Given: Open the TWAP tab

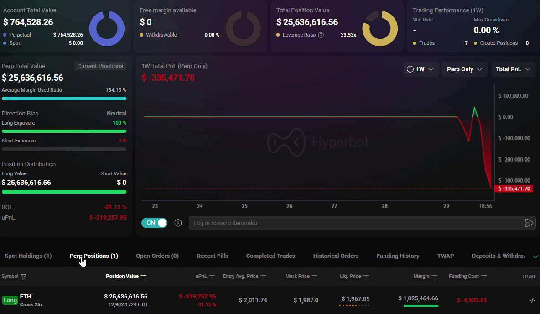Looking at the screenshot, I should point(445,256).
